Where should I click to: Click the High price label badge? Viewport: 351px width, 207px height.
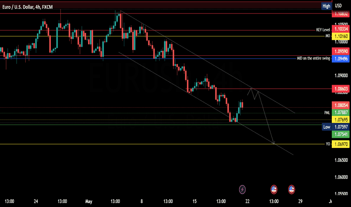(x=327, y=6)
